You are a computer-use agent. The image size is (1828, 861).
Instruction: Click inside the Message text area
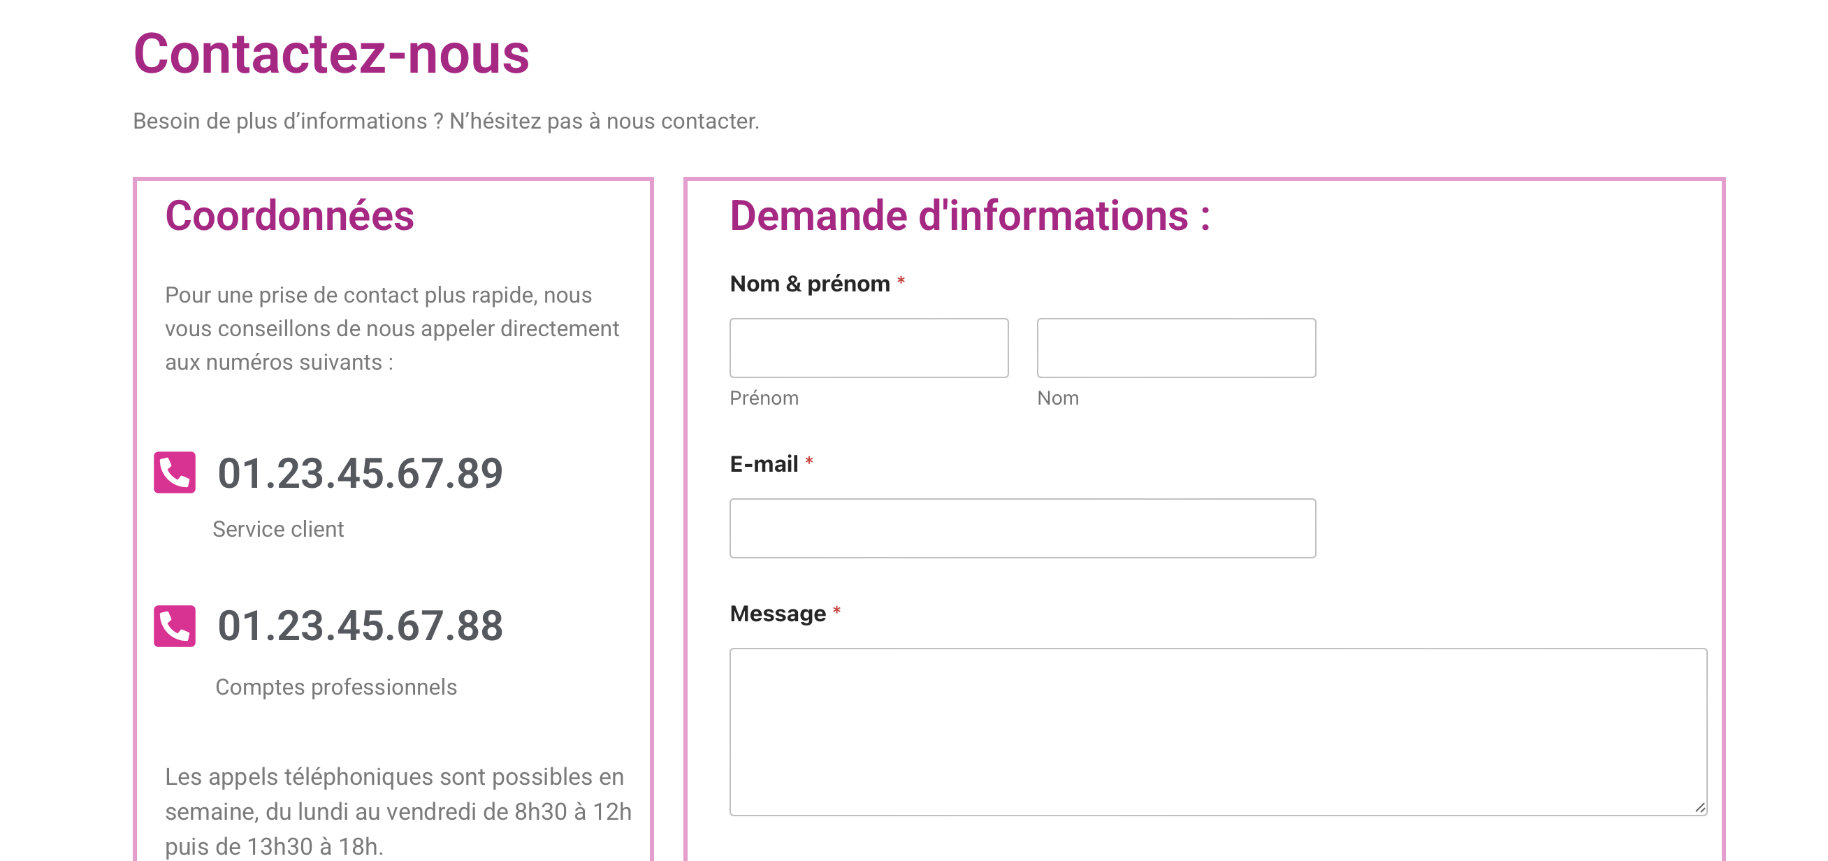(1218, 731)
